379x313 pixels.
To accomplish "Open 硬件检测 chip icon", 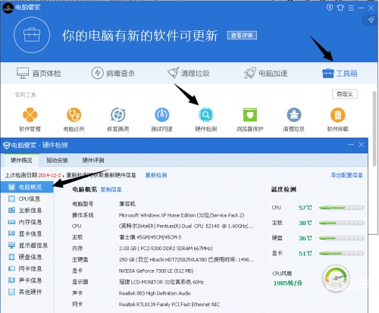I will coord(206,115).
